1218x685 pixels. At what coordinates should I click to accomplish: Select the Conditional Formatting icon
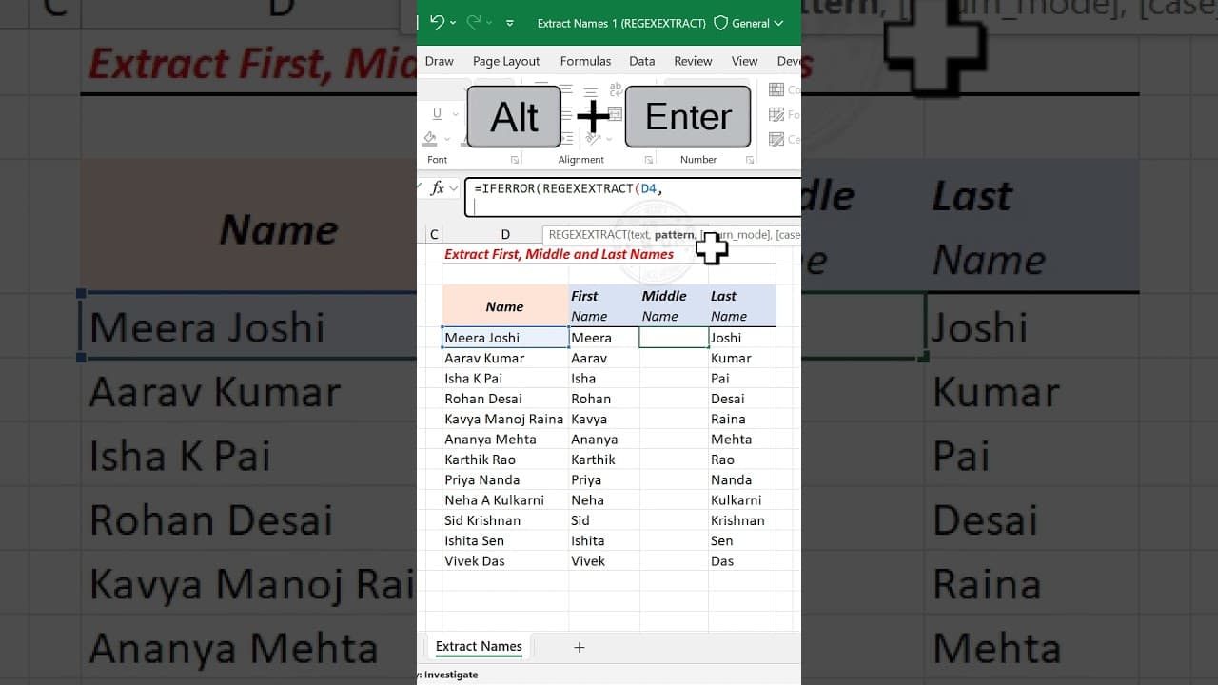(x=776, y=88)
